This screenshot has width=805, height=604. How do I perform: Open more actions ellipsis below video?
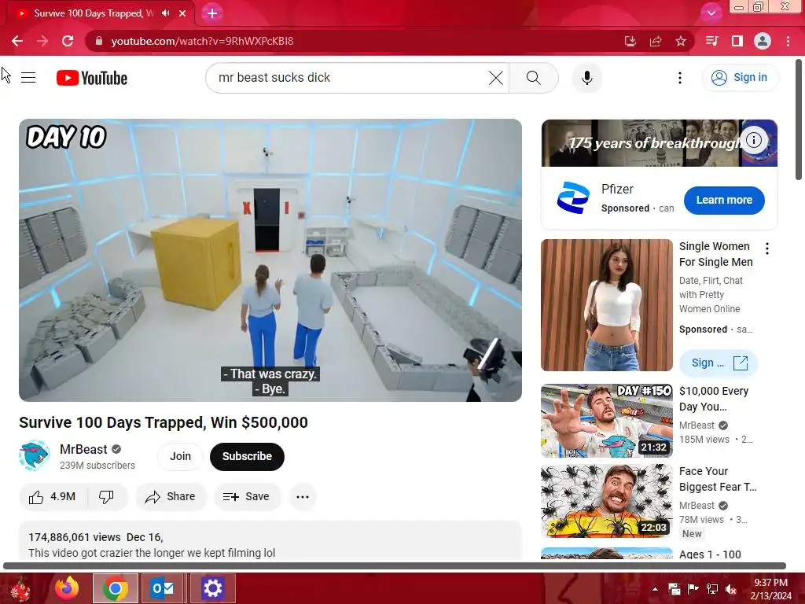(x=303, y=497)
